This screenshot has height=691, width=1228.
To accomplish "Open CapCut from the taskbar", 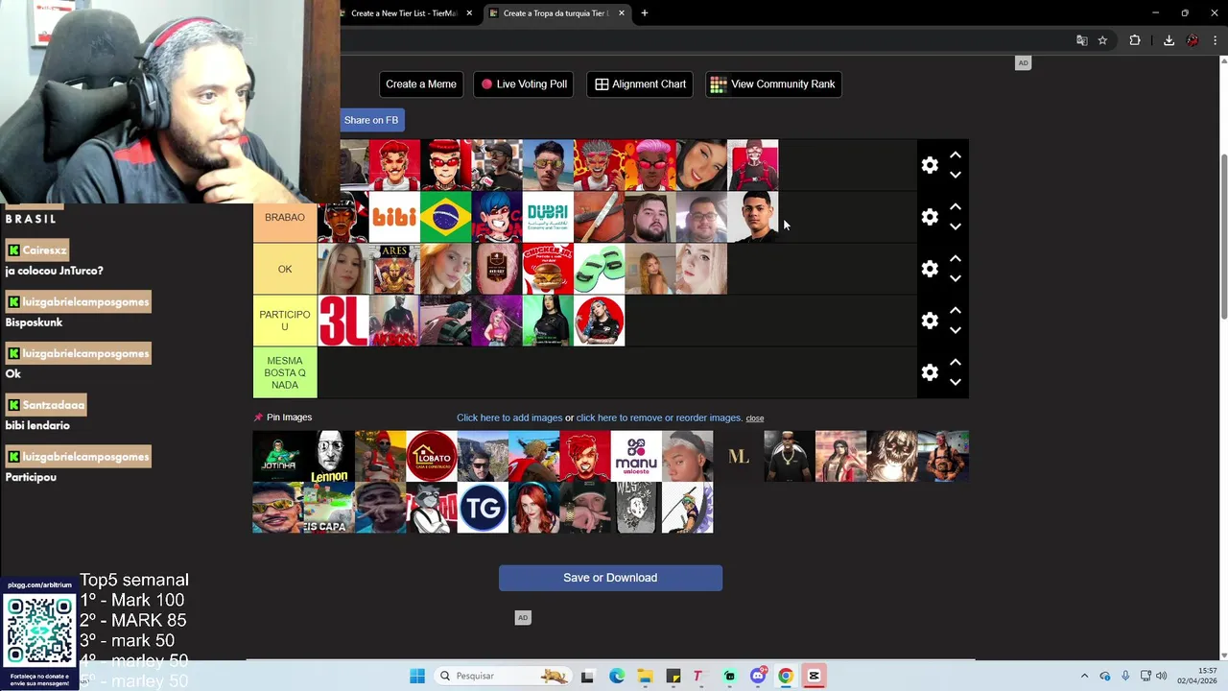I will coord(814,676).
